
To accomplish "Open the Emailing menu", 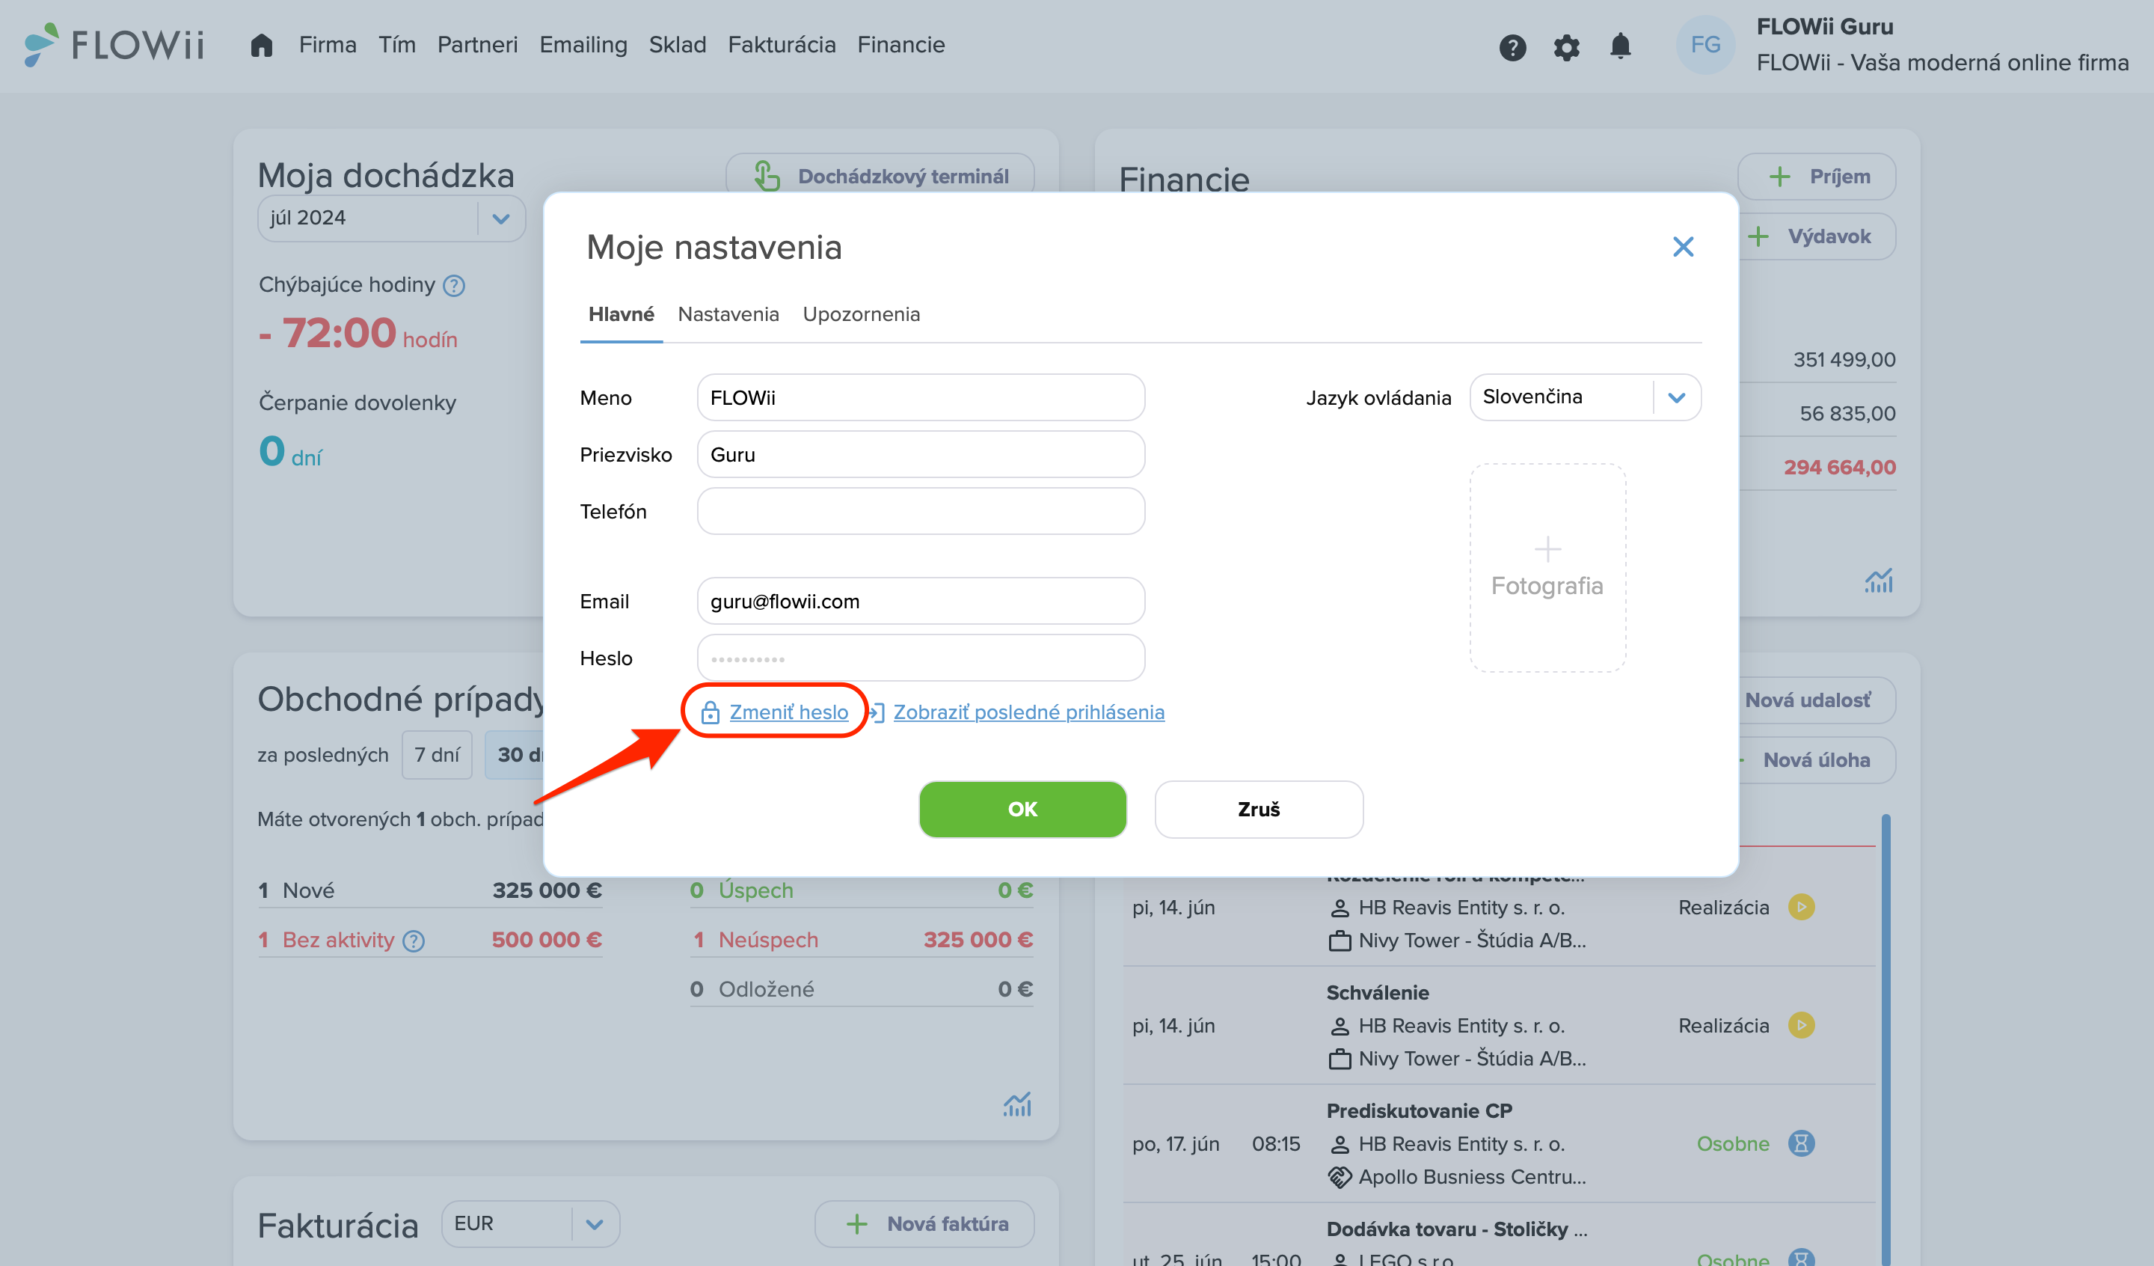I will (x=583, y=44).
